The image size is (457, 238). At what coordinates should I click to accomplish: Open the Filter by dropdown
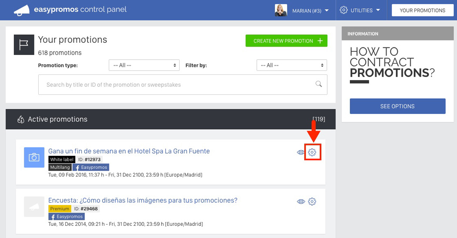click(x=292, y=65)
